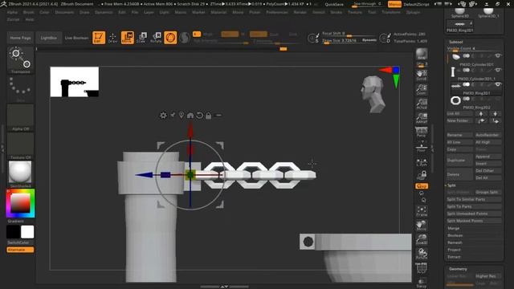Activate the Edit mode button
The height and width of the screenshot is (289, 514).
pyautogui.click(x=99, y=38)
